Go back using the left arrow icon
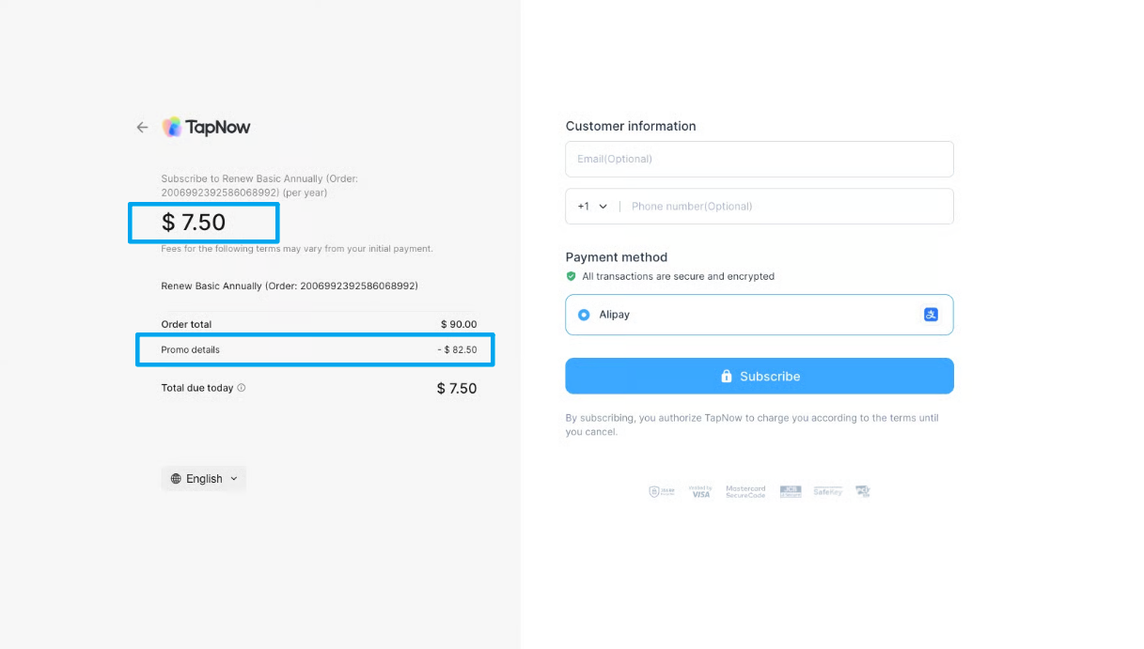Screen dimensions: 1144x649 [142, 127]
